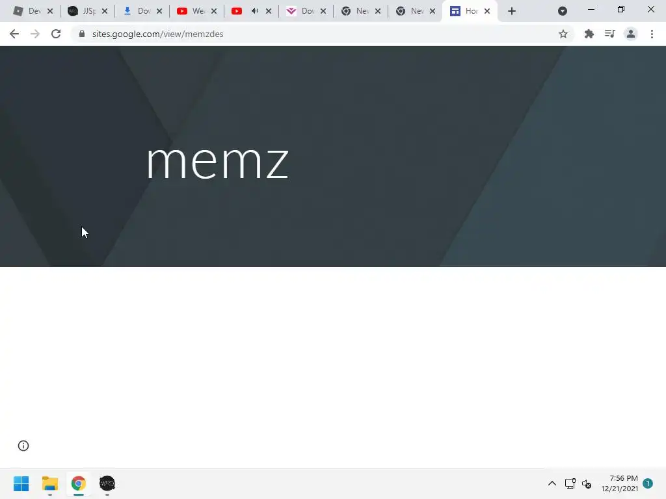Close the 'Dev' tab
Viewport: 666px width, 499px height.
pos(50,12)
